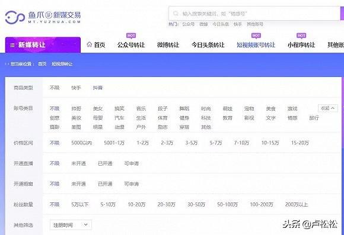
Task: Filter price range by 5000以内
Action: [x=82, y=143]
